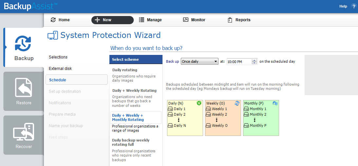Open the Reports tab
358x166 pixels.
(x=239, y=20)
